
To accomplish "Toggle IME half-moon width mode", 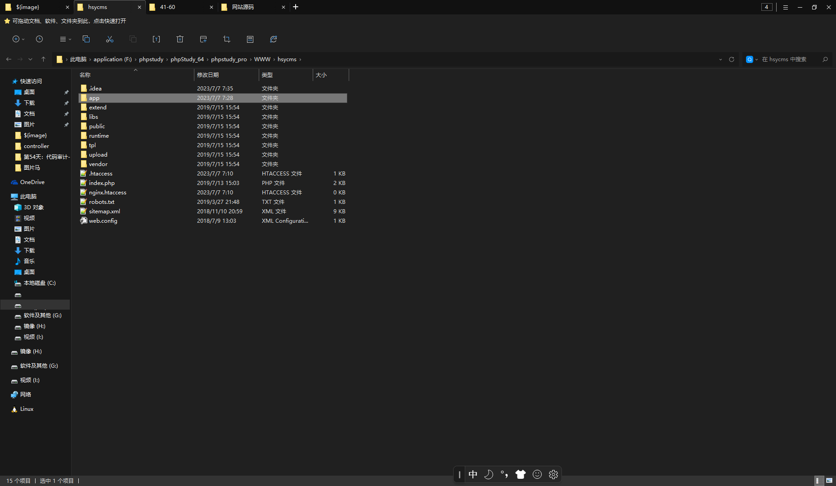I will (489, 474).
